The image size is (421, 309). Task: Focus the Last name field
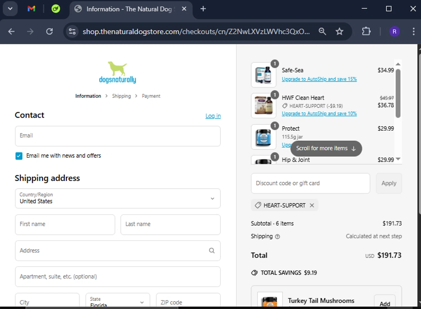coord(170,225)
